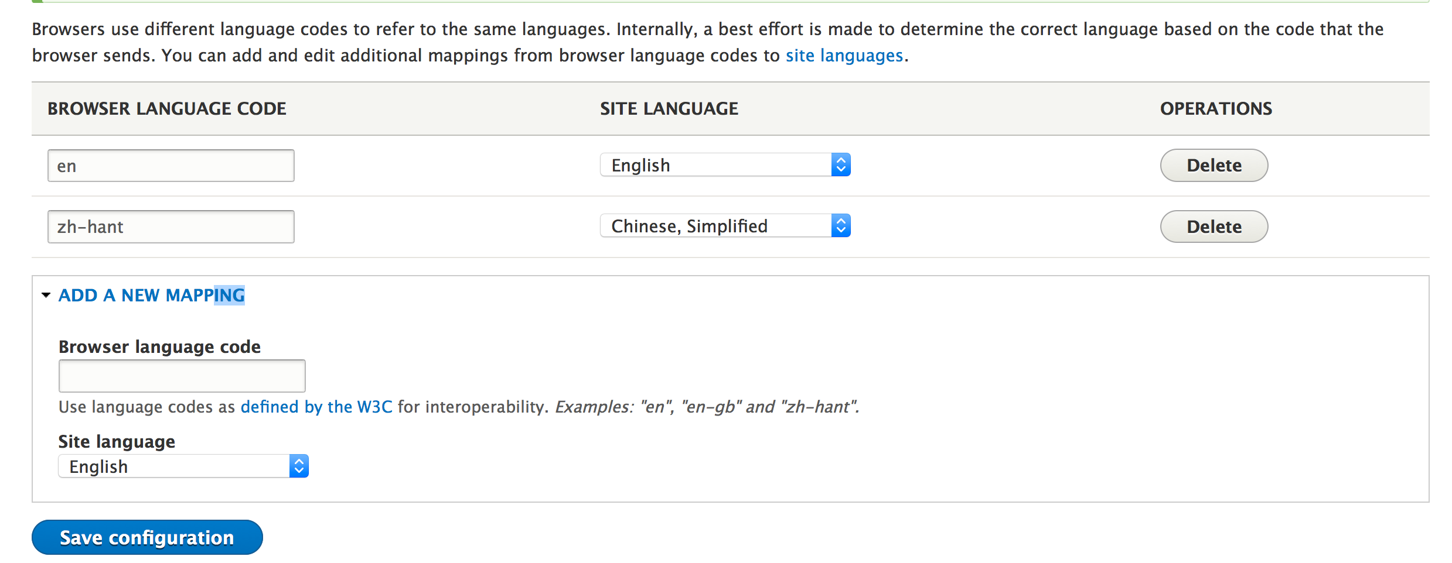Click the en browser language code field

pyautogui.click(x=171, y=165)
